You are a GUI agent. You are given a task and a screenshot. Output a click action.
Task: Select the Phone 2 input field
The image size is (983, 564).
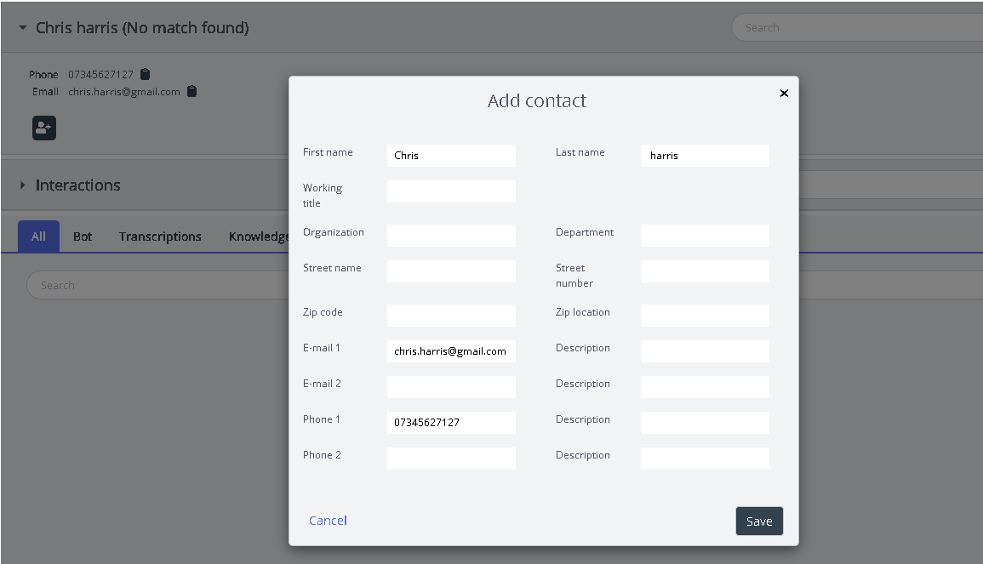(451, 459)
